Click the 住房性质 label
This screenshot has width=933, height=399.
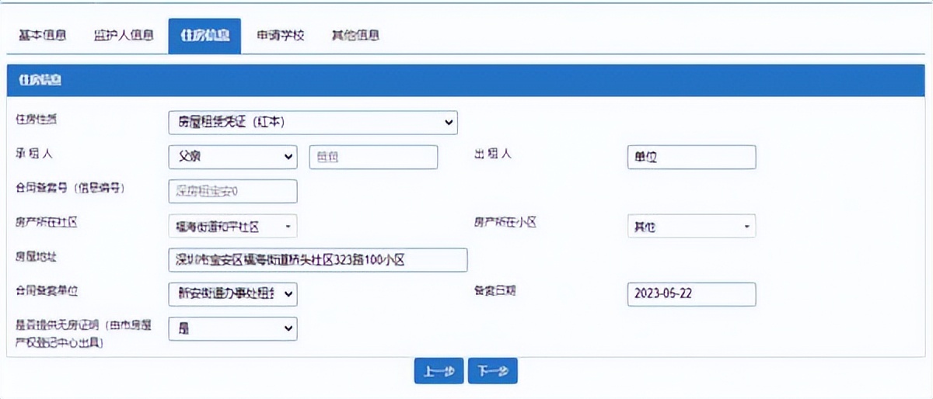36,120
